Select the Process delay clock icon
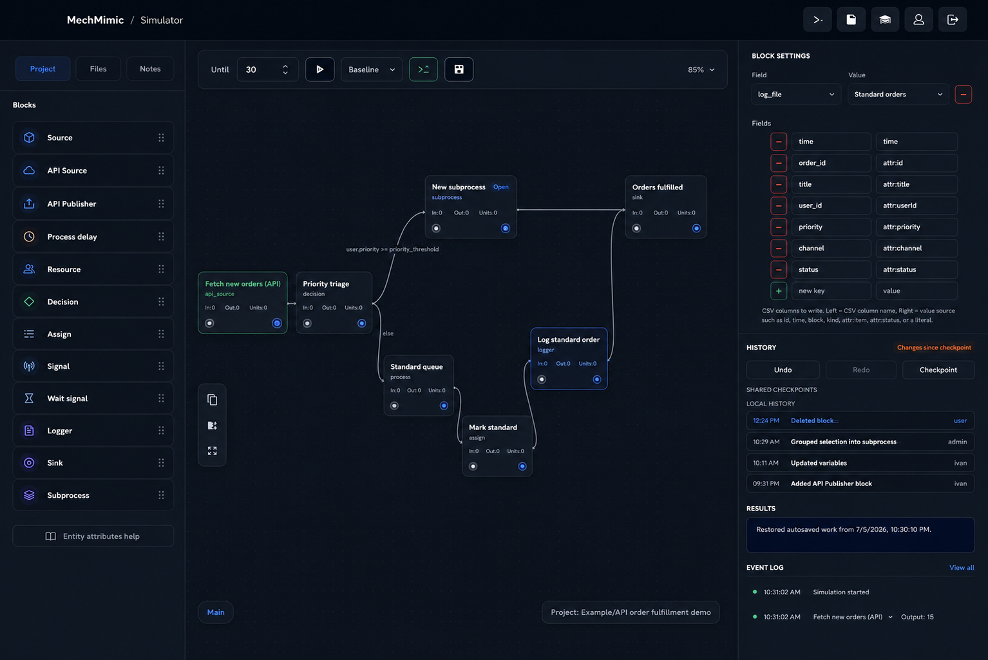Image resolution: width=988 pixels, height=660 pixels. pyautogui.click(x=29, y=236)
